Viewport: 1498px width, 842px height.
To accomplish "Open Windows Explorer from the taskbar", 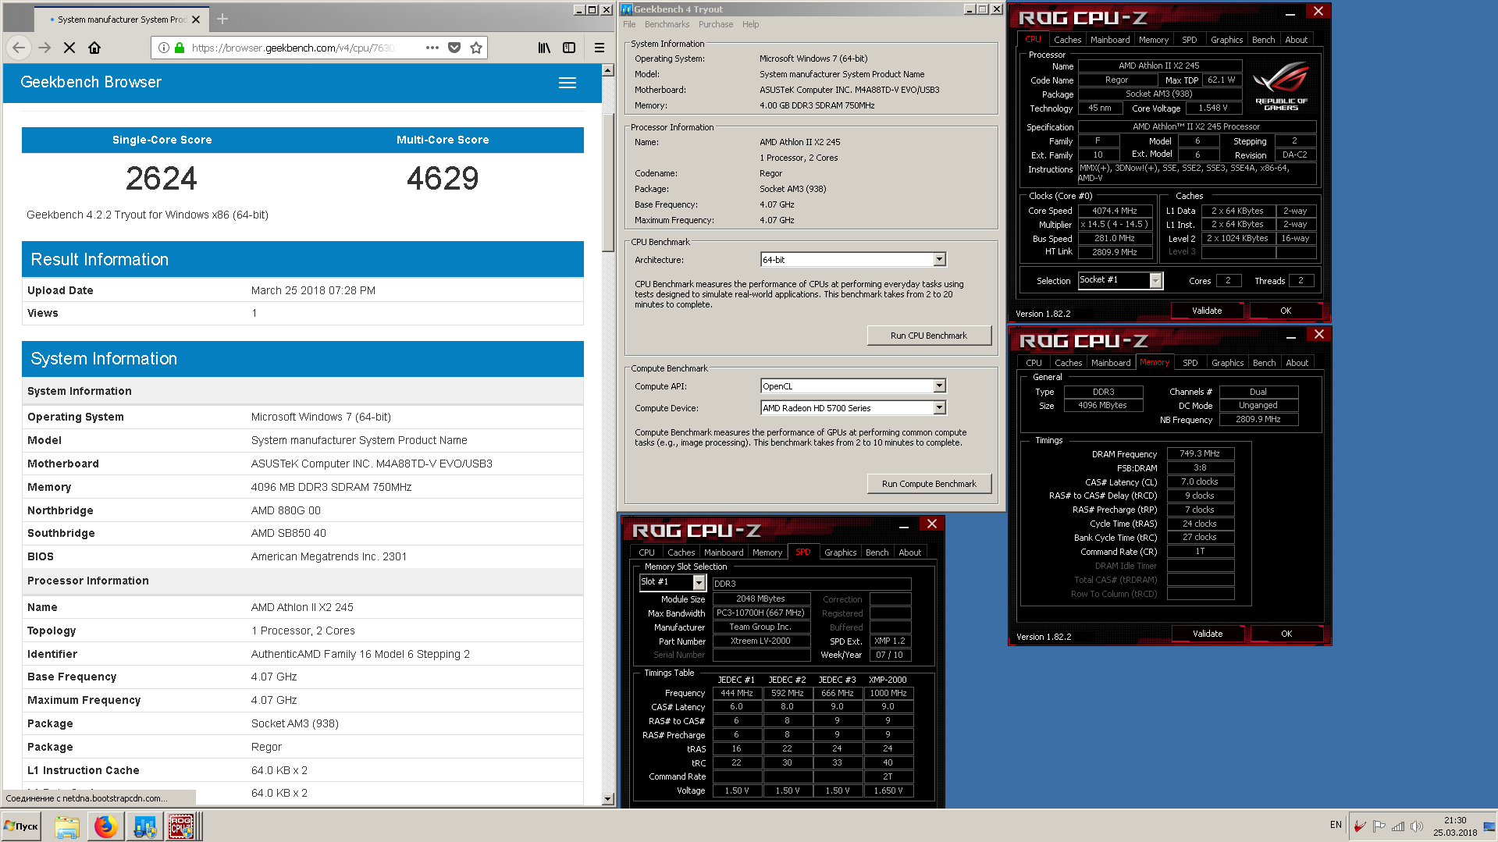I will (x=67, y=826).
